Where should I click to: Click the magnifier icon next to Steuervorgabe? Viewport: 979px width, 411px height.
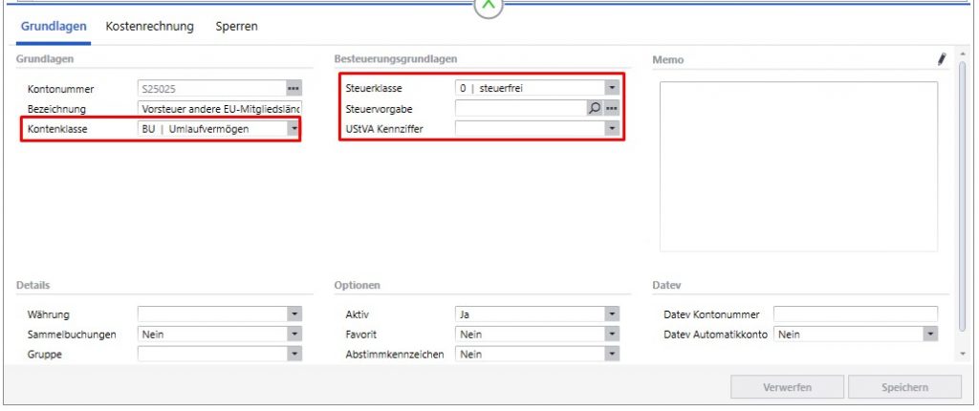[595, 108]
